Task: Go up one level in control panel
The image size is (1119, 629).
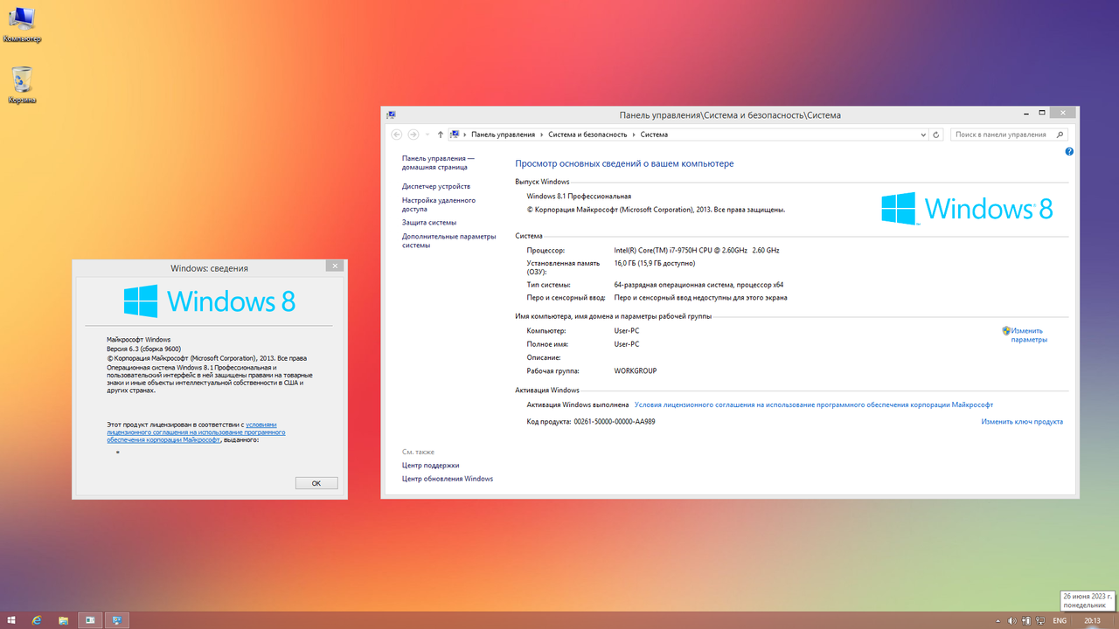Action: [x=440, y=135]
